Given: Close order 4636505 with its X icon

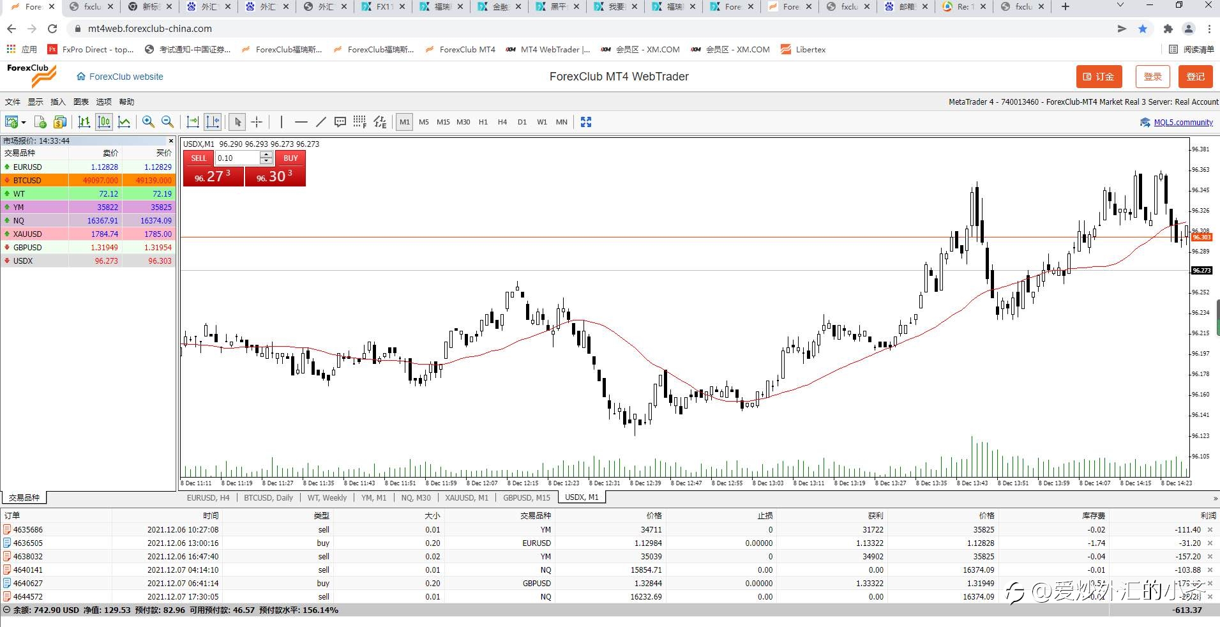Looking at the screenshot, I should [1210, 543].
